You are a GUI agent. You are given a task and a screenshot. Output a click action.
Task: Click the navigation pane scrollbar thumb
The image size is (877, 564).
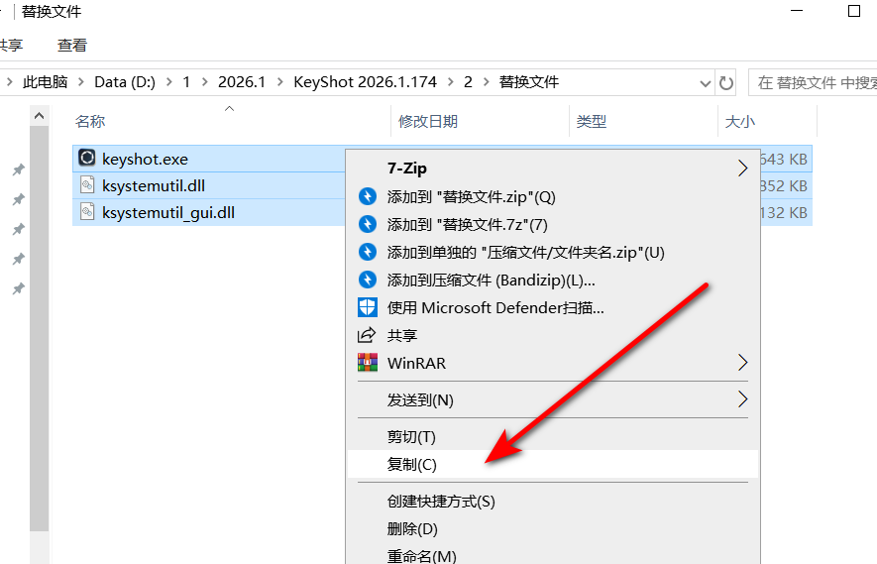40,328
